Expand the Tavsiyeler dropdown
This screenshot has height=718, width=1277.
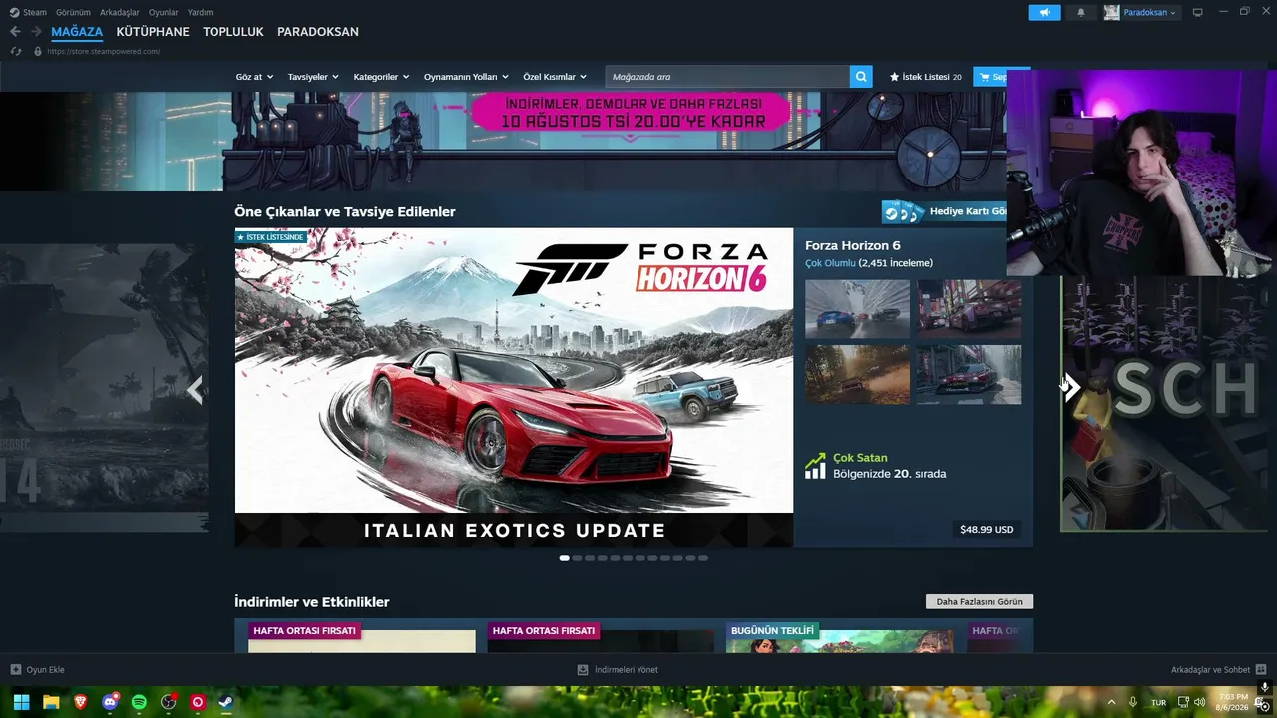tap(313, 77)
